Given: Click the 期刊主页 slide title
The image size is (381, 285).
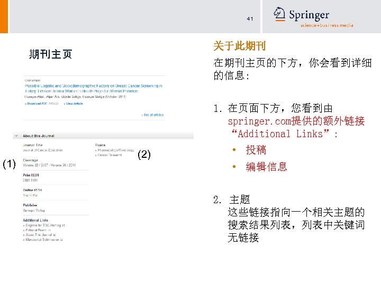Looking at the screenshot, I should (x=51, y=54).
